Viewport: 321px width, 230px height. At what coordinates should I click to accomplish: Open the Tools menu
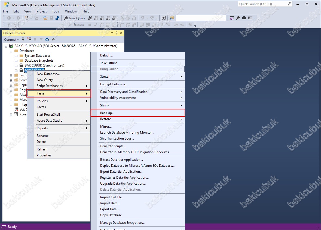coord(56,11)
